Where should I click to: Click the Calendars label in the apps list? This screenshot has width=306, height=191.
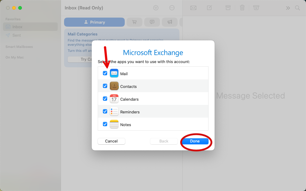[x=129, y=99]
